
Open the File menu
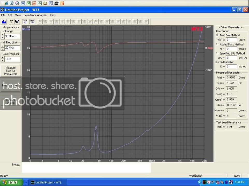(3, 15)
